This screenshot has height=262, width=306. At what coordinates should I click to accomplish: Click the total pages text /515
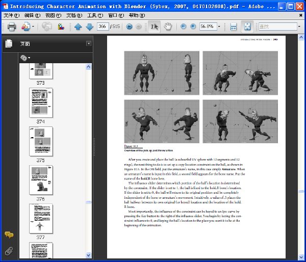pos(115,27)
